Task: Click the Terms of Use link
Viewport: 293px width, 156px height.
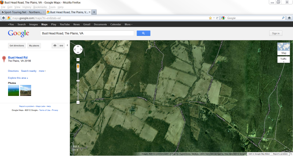Action: [x=45, y=110]
